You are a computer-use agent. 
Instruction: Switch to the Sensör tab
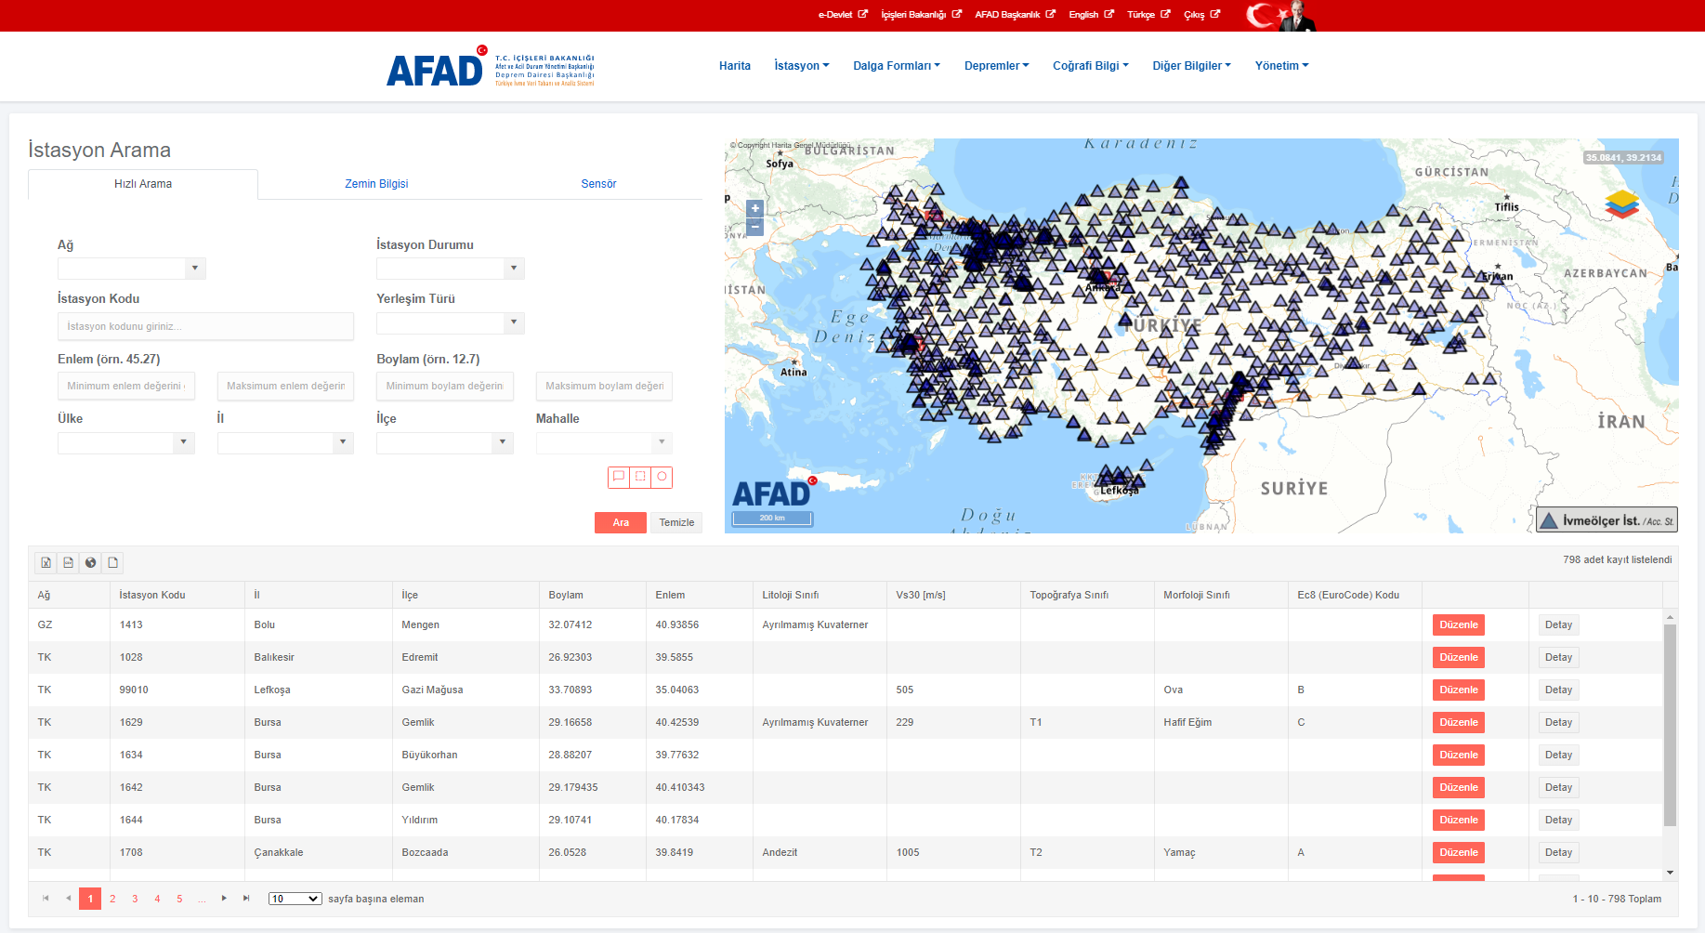click(x=598, y=184)
